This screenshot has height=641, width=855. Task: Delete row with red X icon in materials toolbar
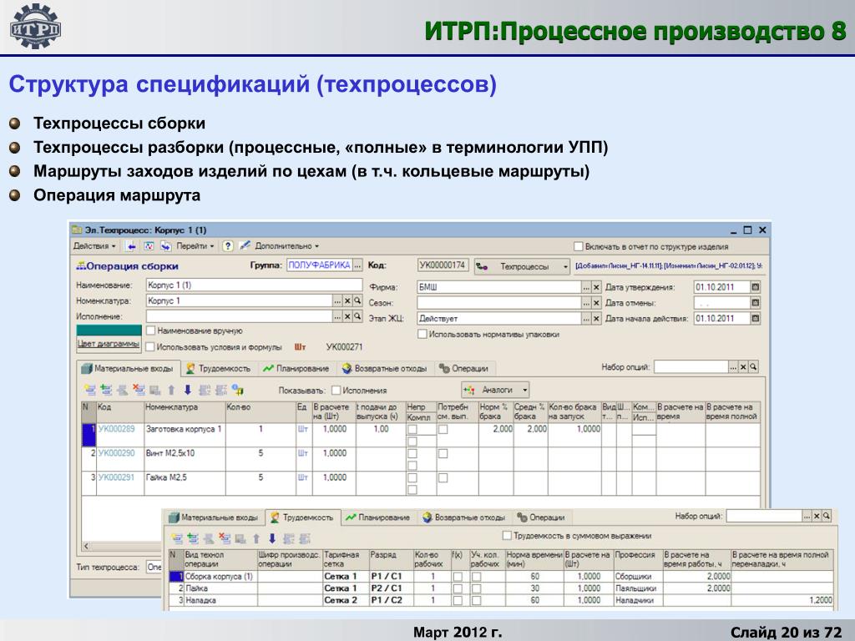(139, 390)
